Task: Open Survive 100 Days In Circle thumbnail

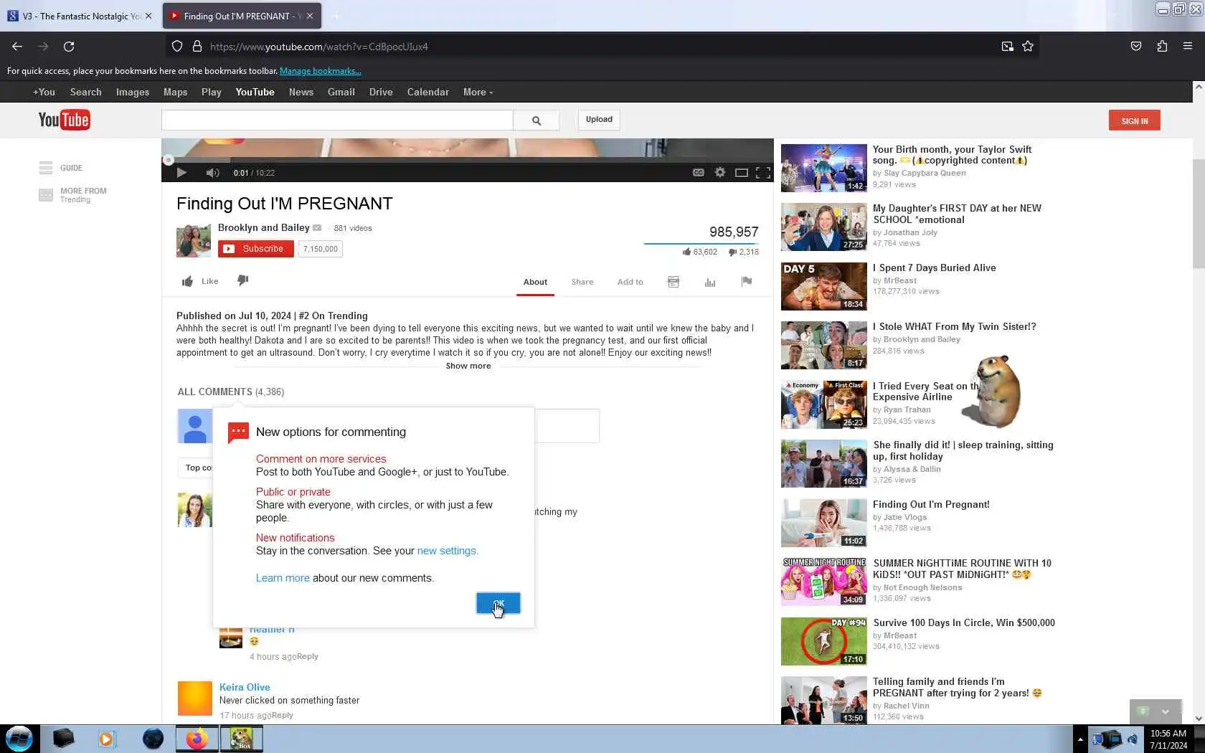Action: (x=824, y=641)
